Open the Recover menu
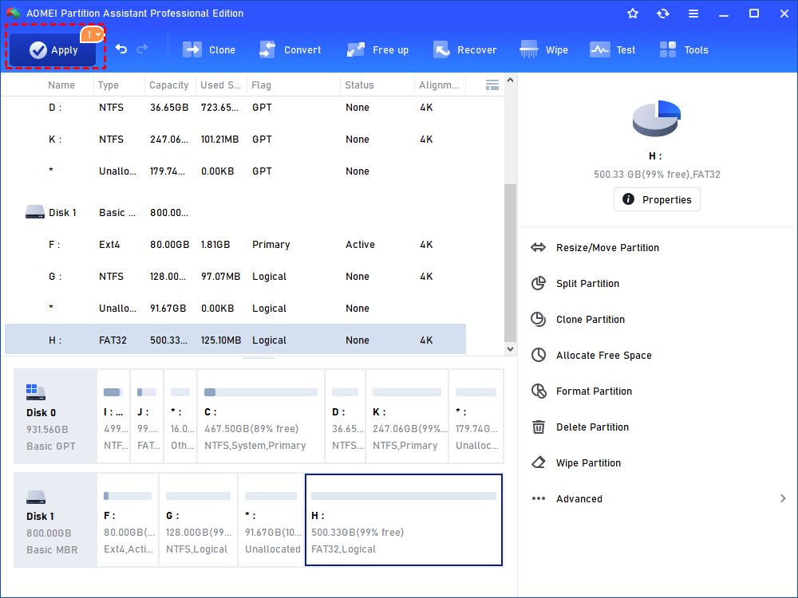The image size is (798, 598). (464, 49)
